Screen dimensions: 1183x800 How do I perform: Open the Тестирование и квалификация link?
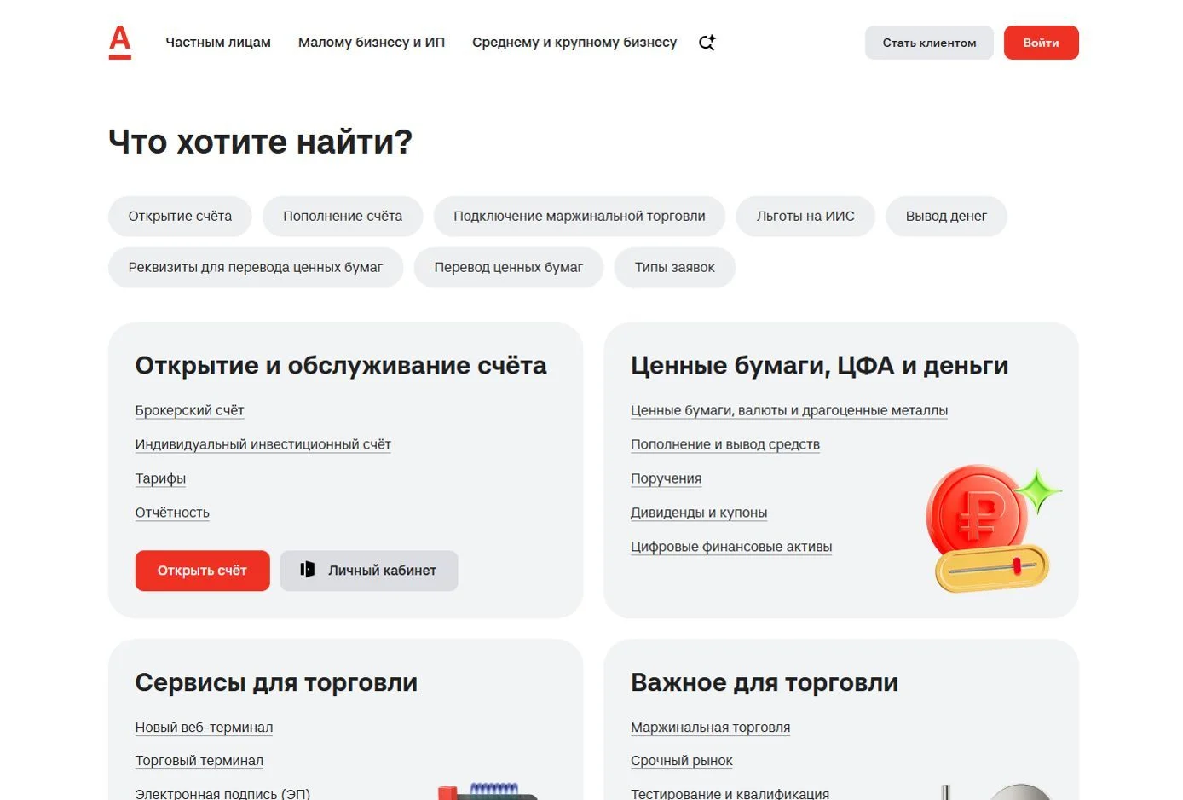tap(730, 793)
